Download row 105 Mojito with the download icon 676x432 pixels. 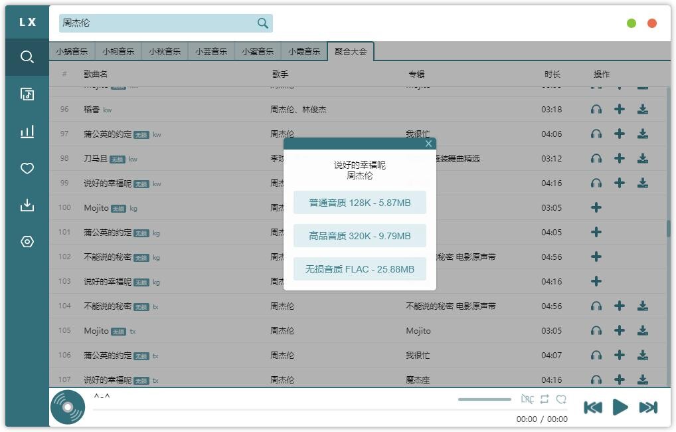tap(642, 330)
